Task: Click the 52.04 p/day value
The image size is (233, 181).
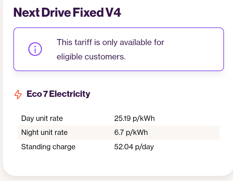Action: coord(134,147)
